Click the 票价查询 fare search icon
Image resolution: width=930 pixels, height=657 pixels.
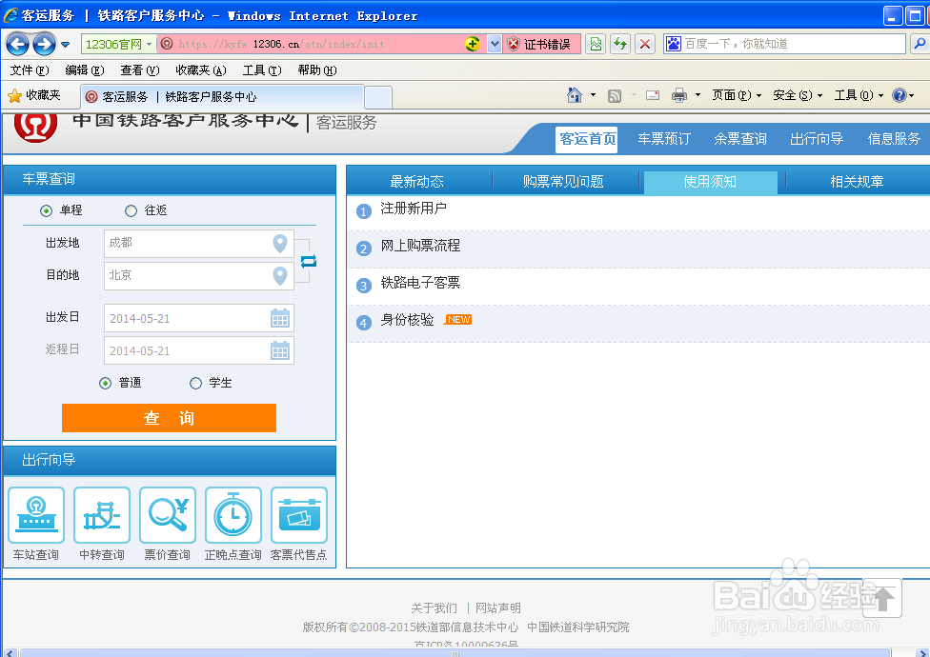coord(167,514)
